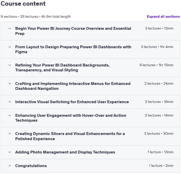Click '9 lectures • 1hr 13min' text
The height and width of the screenshot is (174, 181).
pos(156,65)
